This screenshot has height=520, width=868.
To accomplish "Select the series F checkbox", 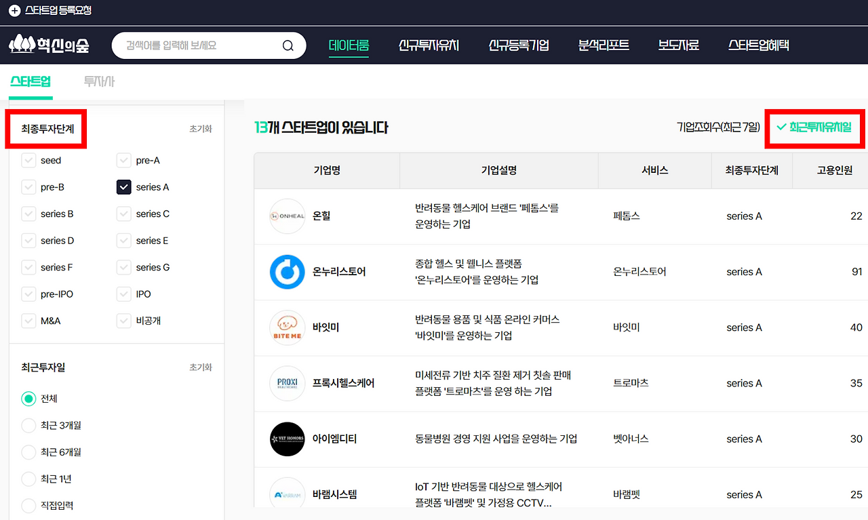I will click(28, 268).
